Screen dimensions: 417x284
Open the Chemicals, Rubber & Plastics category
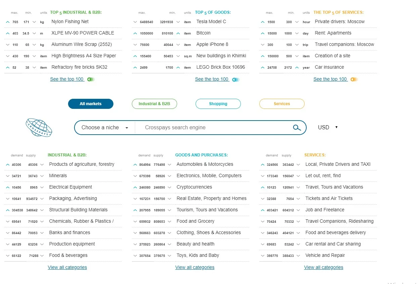pos(81,221)
